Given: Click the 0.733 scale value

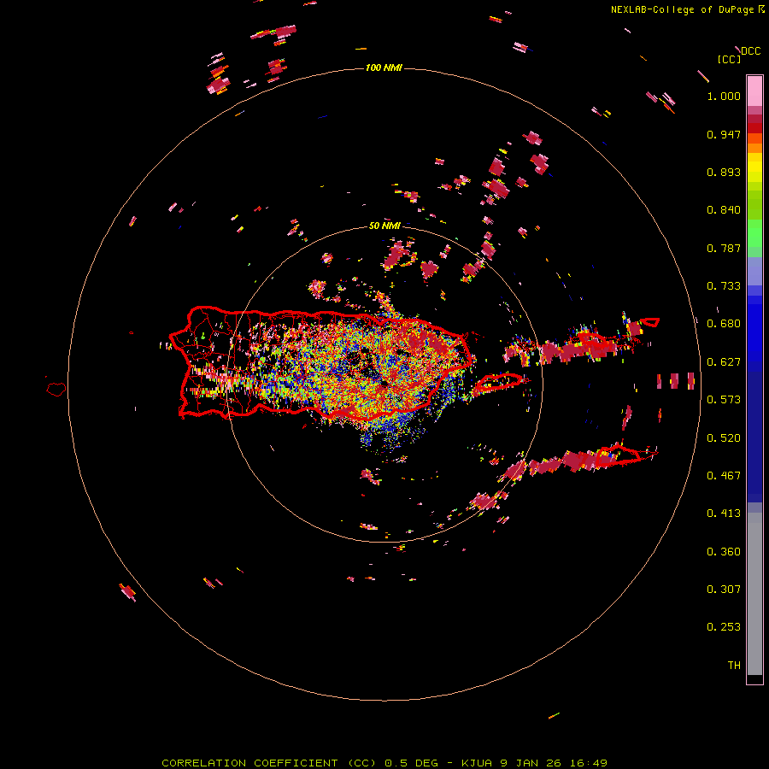Looking at the screenshot, I should click(724, 286).
